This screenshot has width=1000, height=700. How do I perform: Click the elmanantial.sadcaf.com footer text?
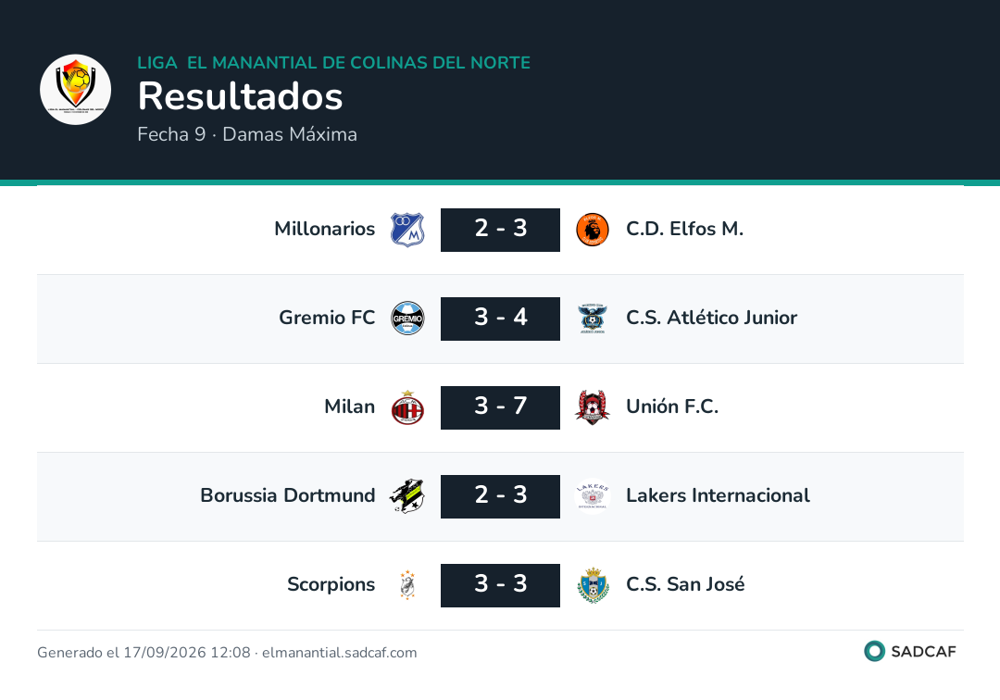339,652
